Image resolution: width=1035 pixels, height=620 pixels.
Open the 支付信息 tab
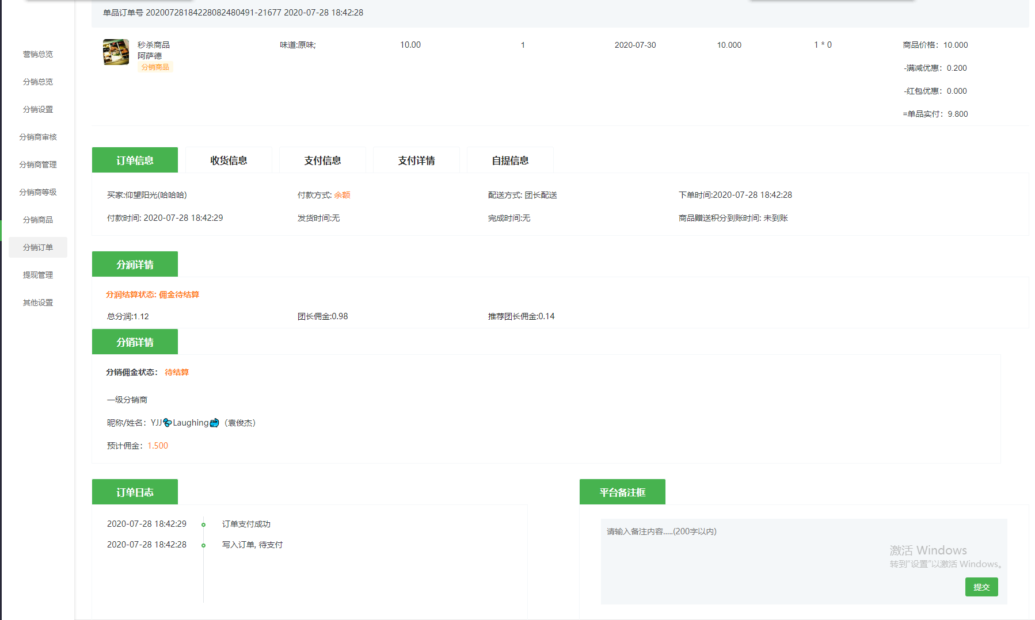coord(322,160)
